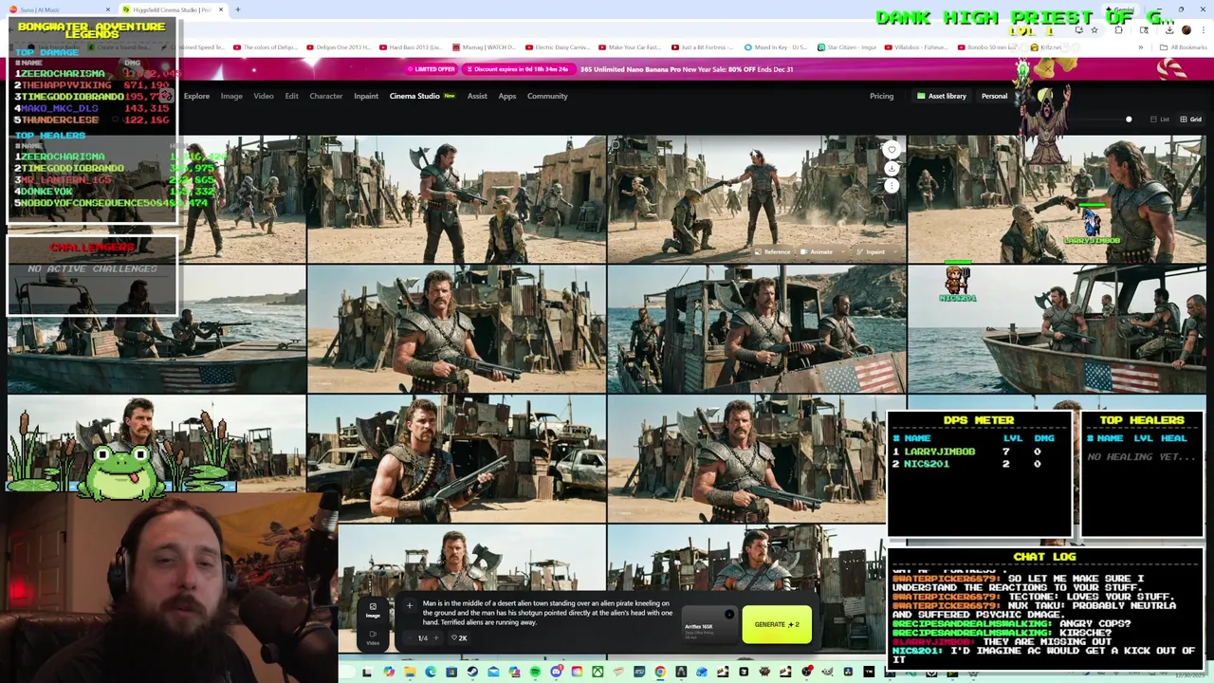Open the Personal workspace dropdown
The image size is (1214, 683).
pos(995,96)
